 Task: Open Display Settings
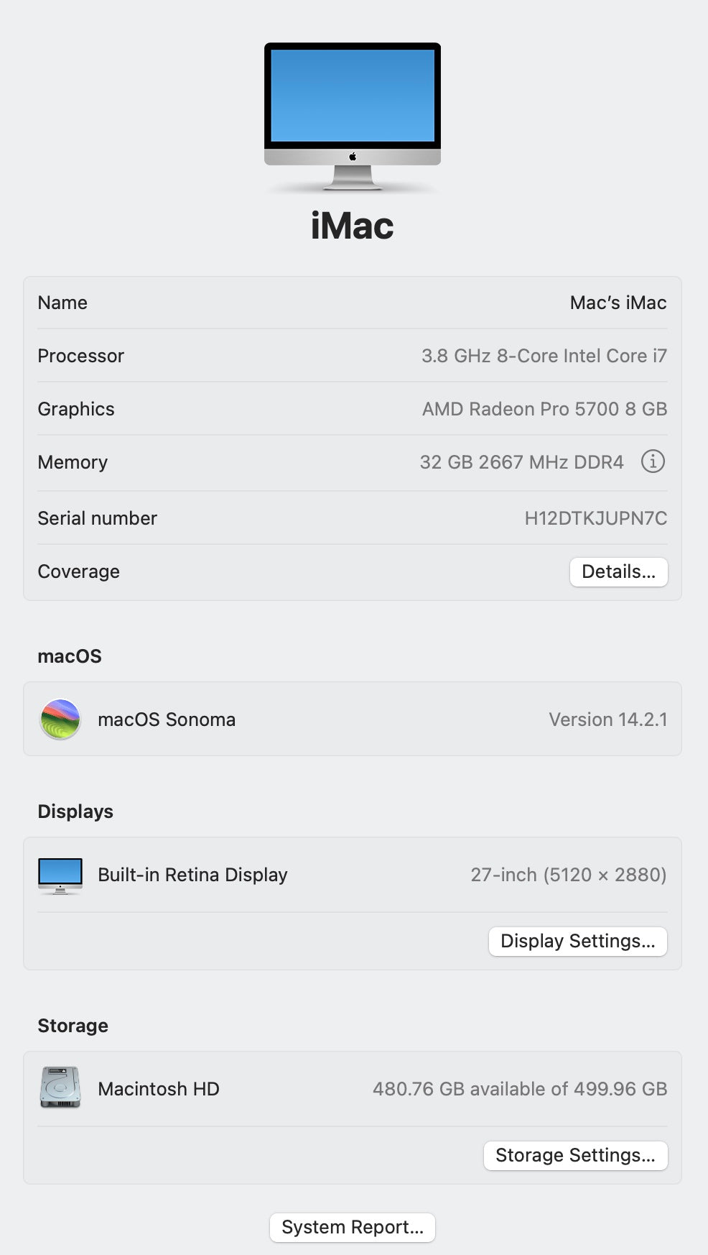tap(577, 942)
